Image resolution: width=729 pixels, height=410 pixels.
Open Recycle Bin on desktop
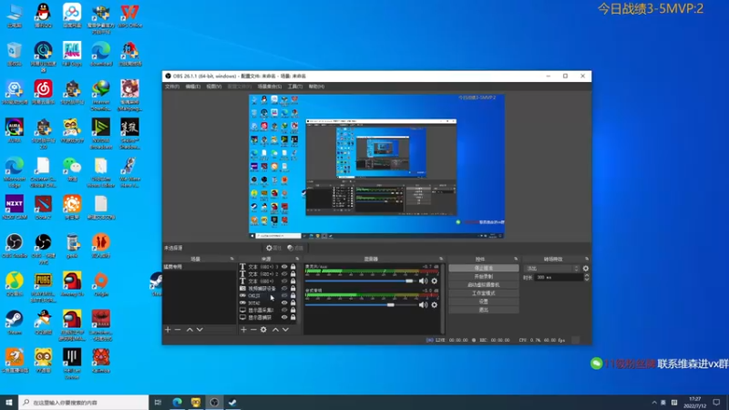pos(15,54)
